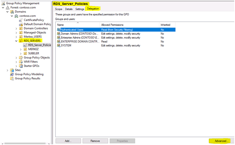Click the Enterprise Admins group icon

(59, 38)
